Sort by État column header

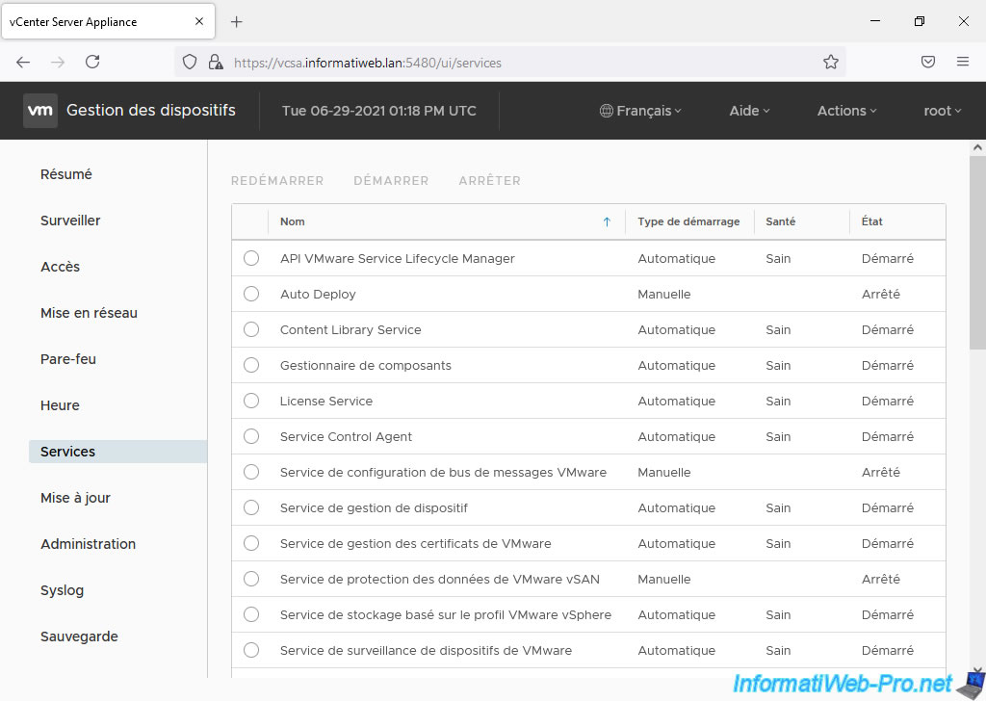pos(871,221)
